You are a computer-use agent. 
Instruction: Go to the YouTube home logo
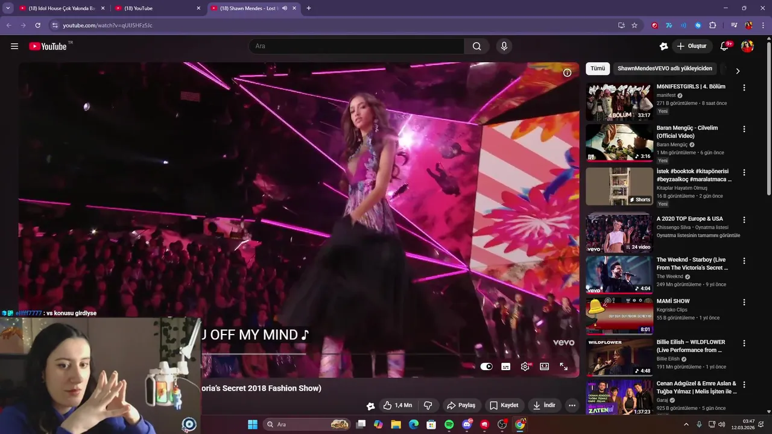(x=48, y=46)
